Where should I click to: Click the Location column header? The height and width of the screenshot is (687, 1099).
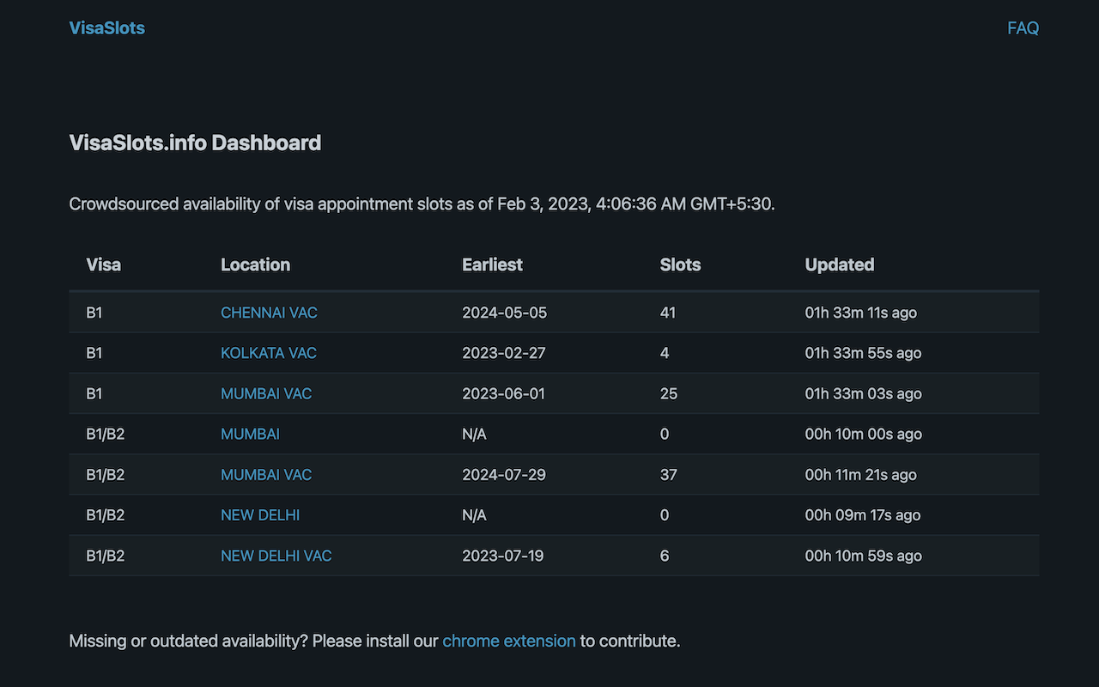(255, 264)
